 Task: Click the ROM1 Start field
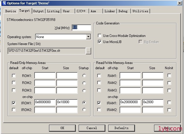[45, 76]
